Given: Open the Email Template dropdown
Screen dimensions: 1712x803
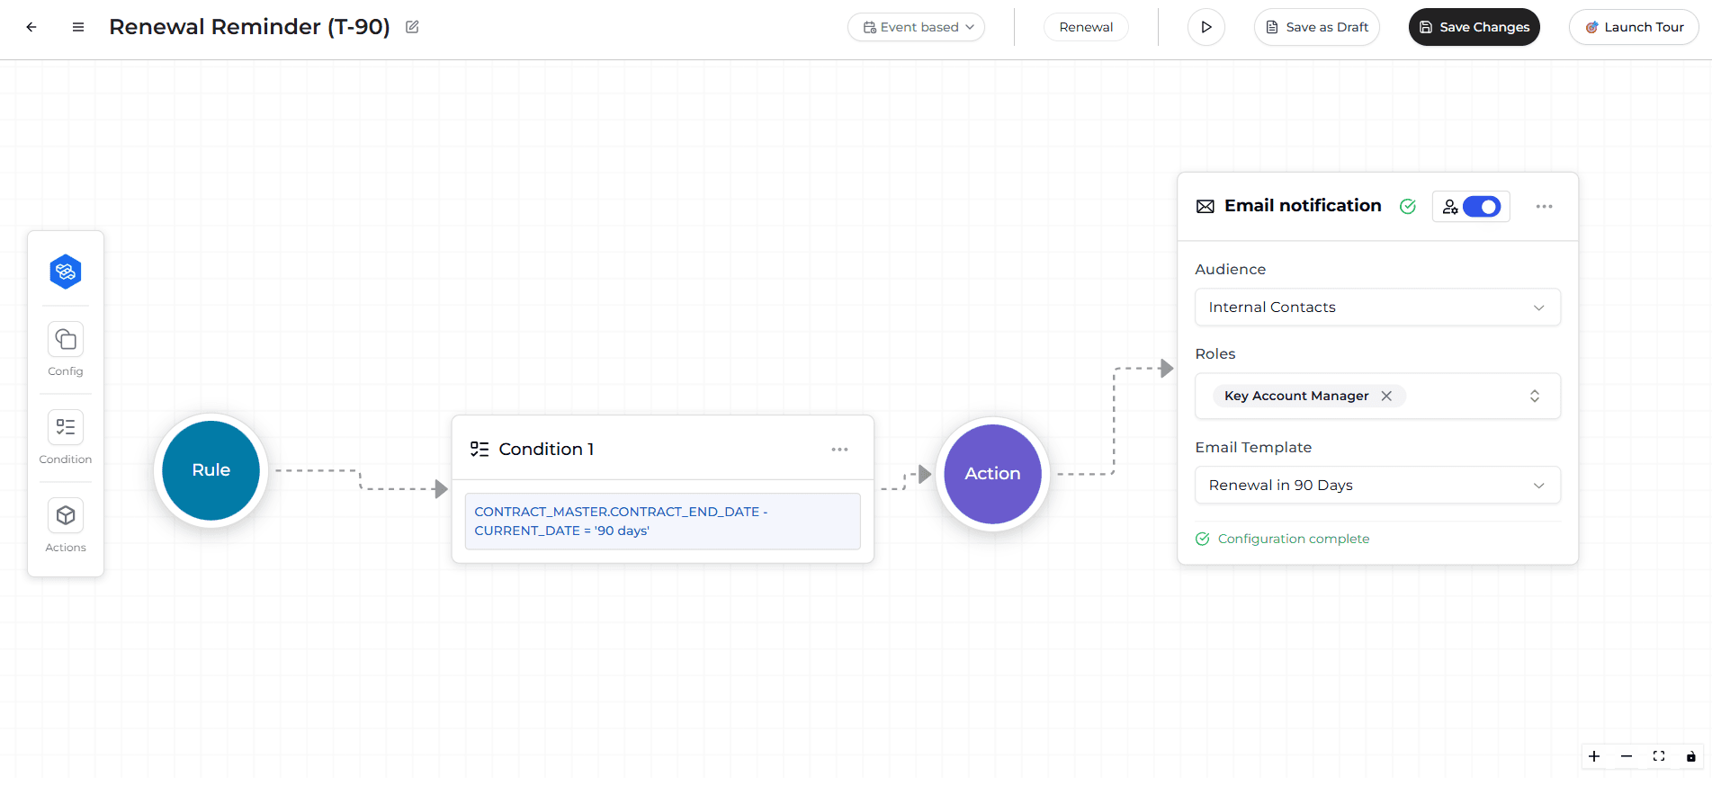Looking at the screenshot, I should pyautogui.click(x=1377, y=486).
